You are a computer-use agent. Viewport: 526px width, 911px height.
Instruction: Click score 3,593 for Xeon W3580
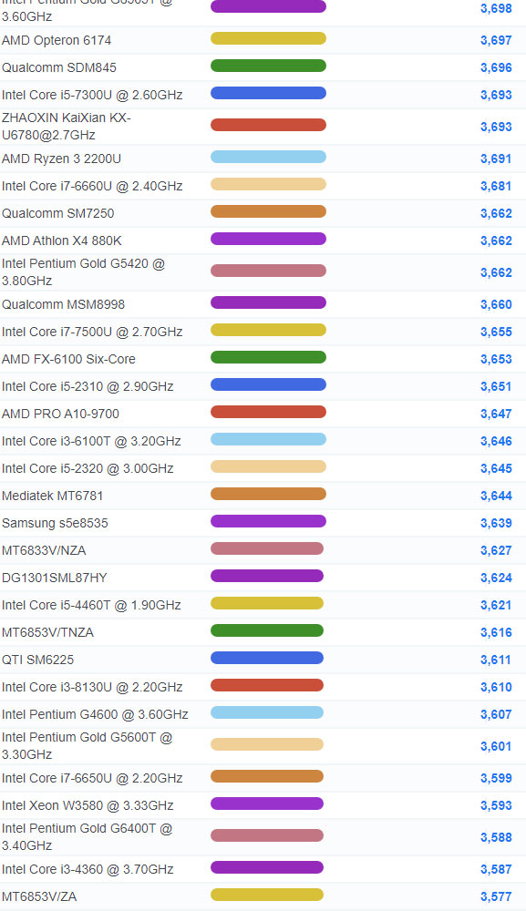point(496,805)
